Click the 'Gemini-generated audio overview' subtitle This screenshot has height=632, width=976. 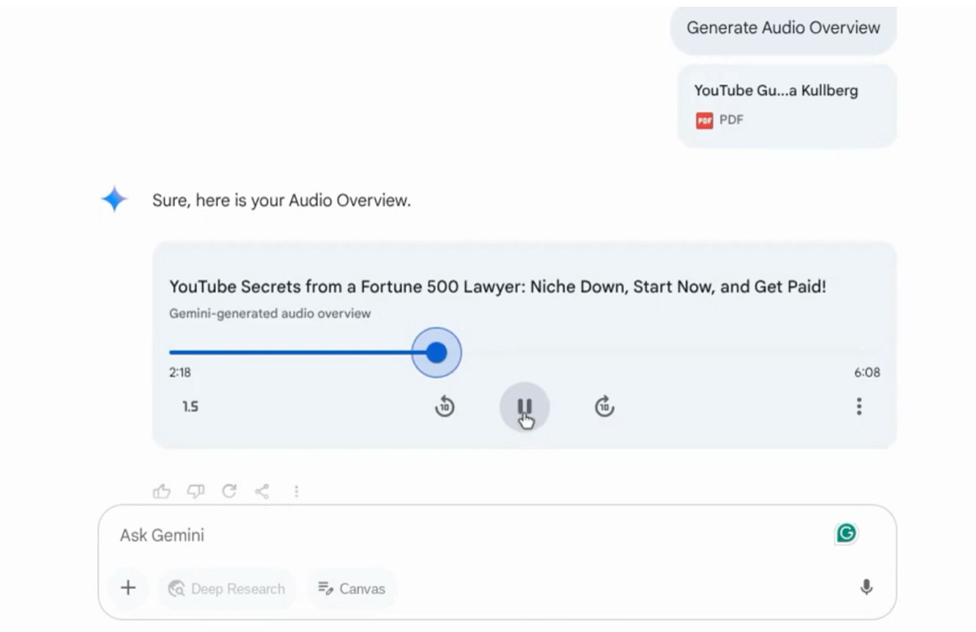pyautogui.click(x=269, y=313)
